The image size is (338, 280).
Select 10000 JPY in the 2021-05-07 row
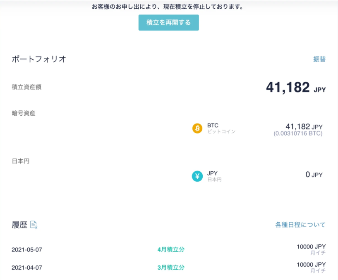(311, 247)
